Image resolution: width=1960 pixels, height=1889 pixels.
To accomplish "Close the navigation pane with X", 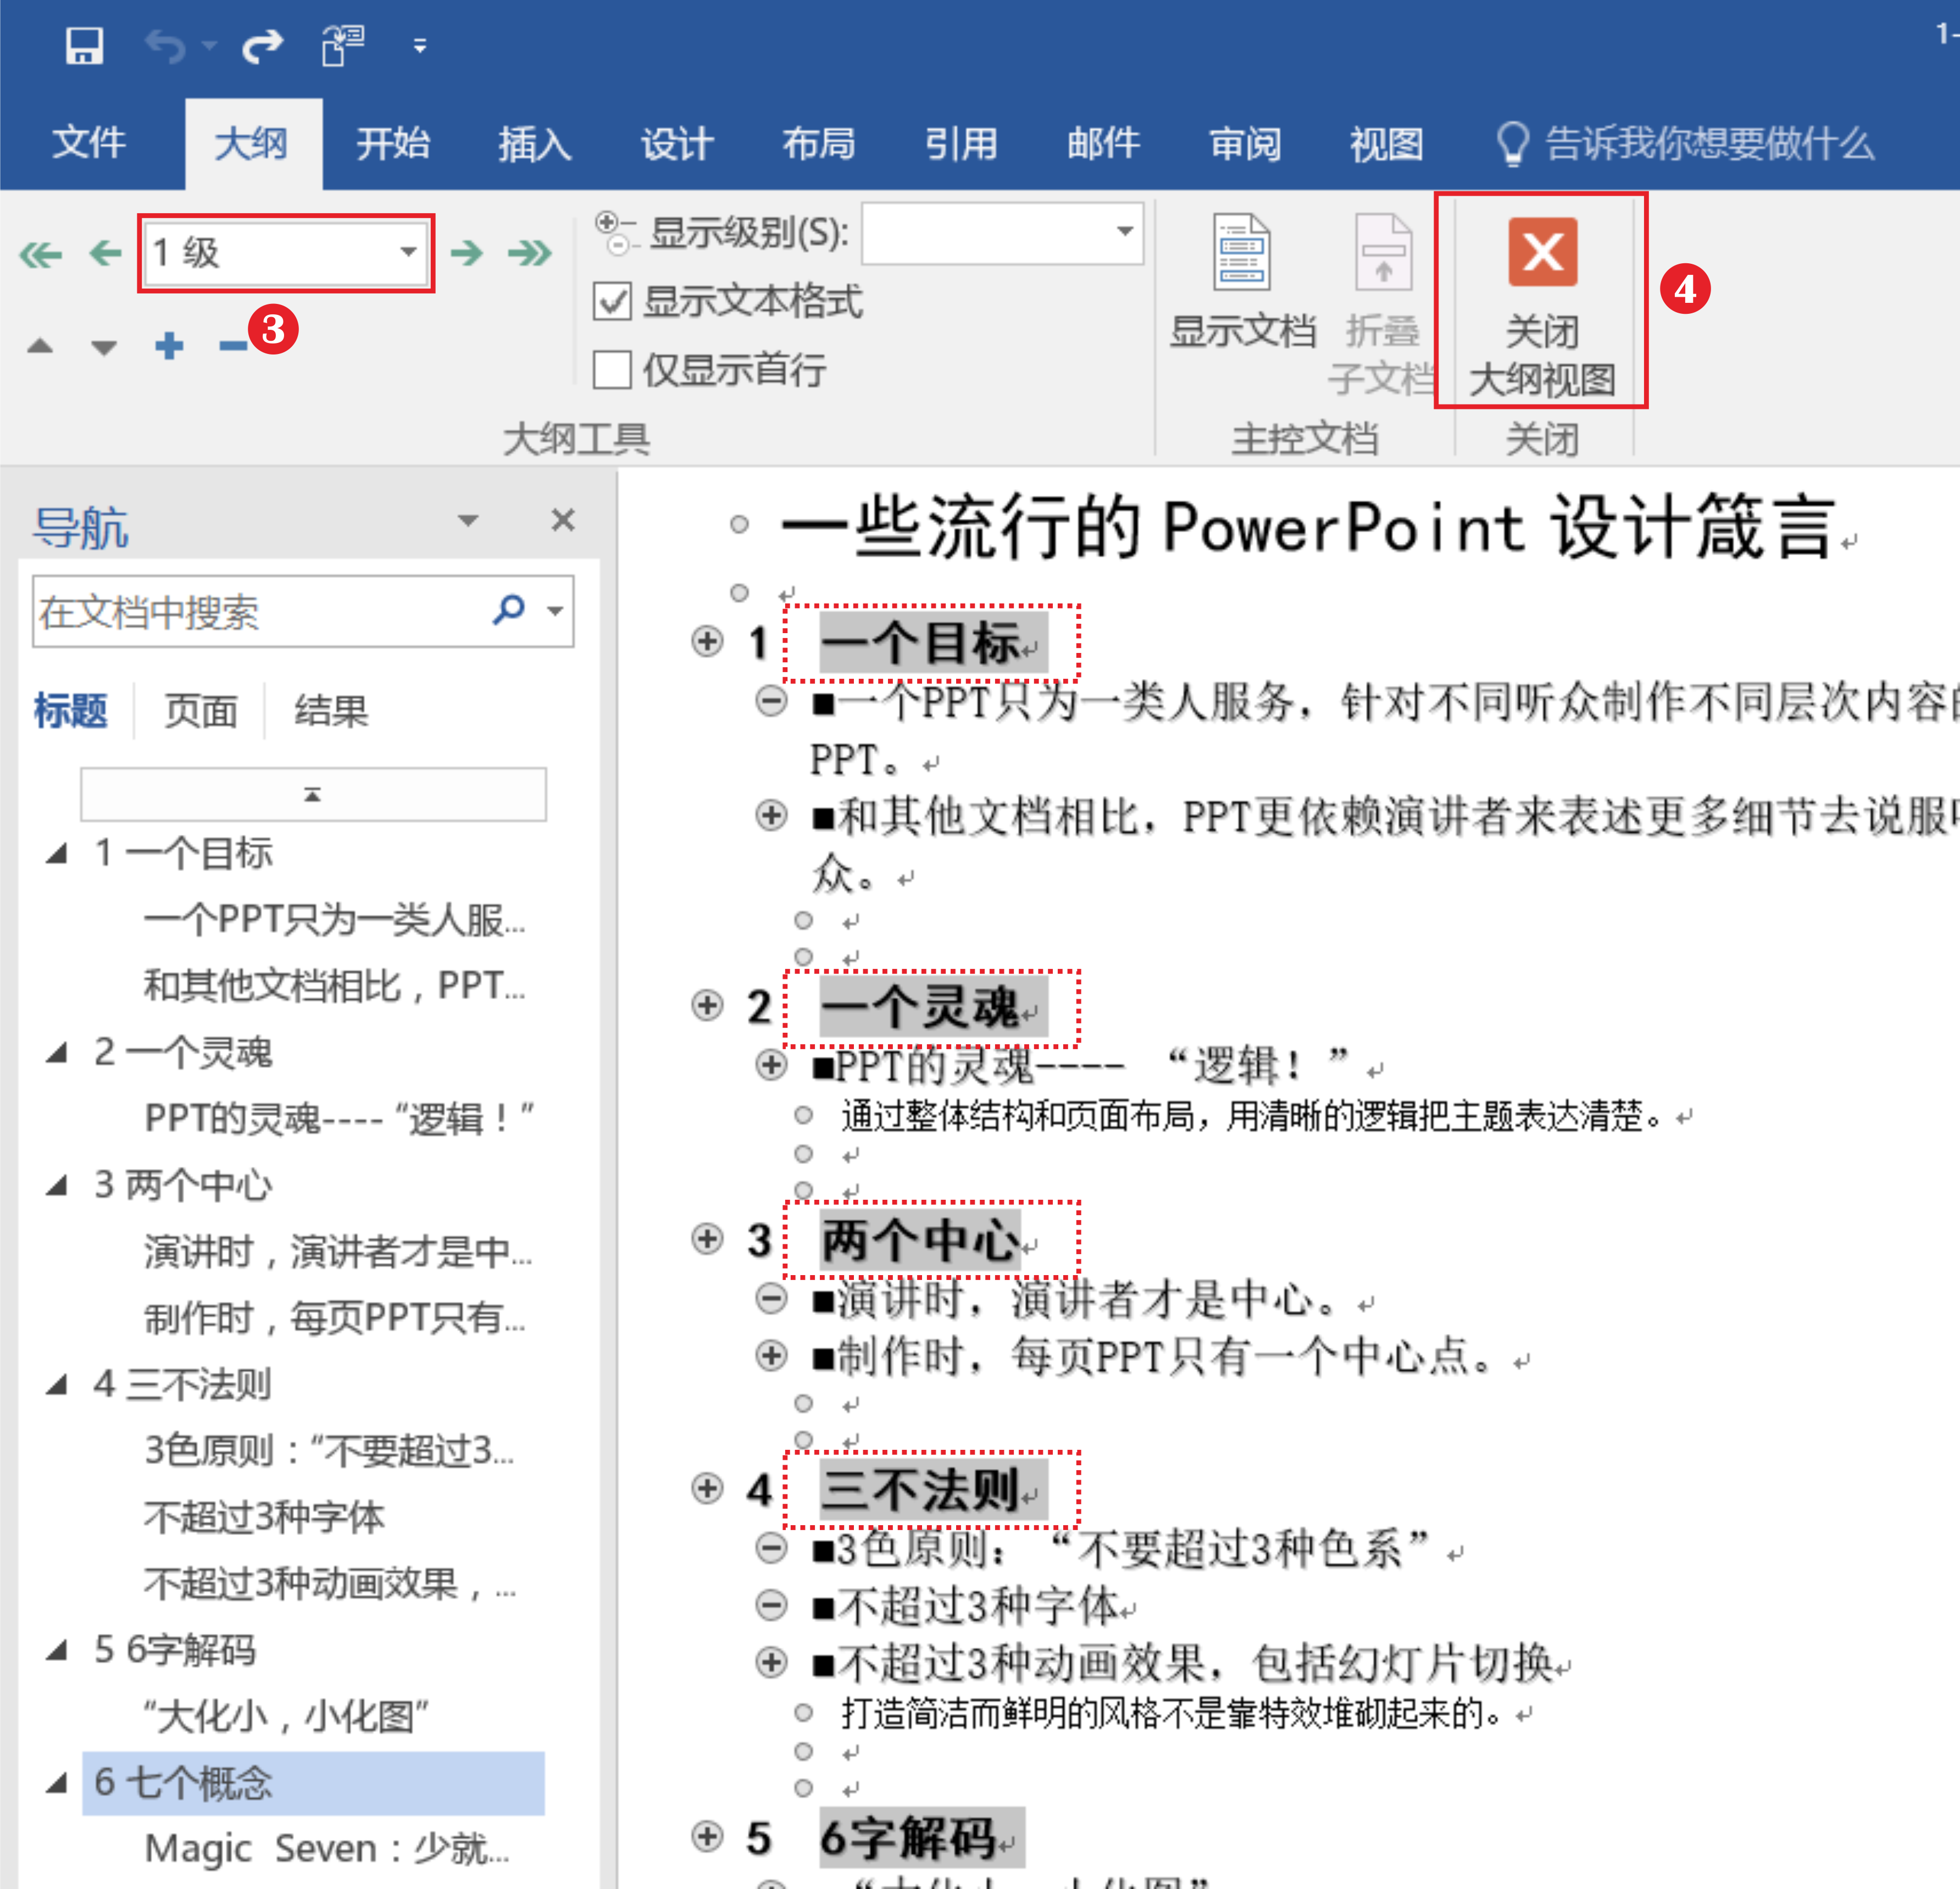I will pyautogui.click(x=563, y=520).
